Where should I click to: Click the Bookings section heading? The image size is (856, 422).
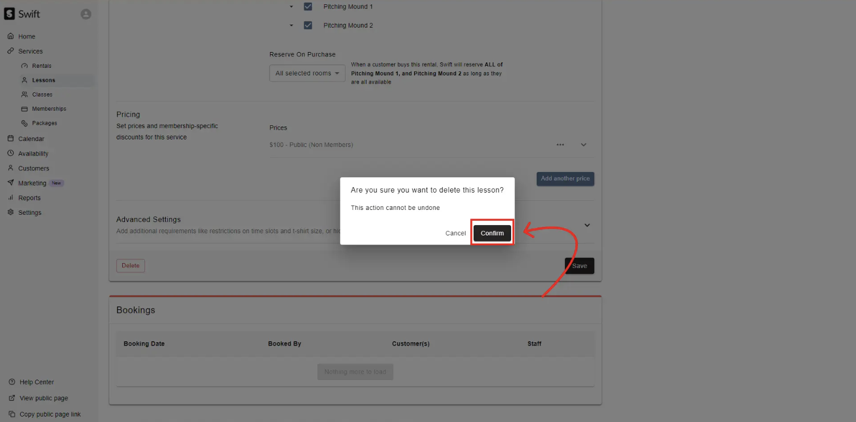coord(136,310)
